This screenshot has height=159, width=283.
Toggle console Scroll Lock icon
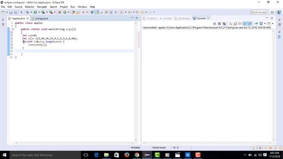235,23
